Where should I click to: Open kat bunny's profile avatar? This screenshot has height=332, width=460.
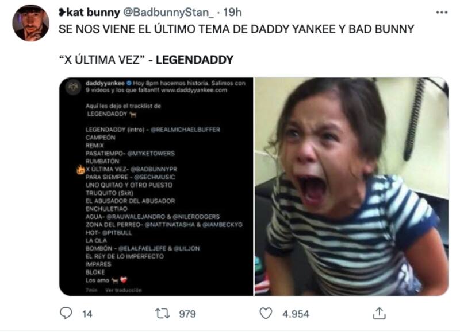31,23
